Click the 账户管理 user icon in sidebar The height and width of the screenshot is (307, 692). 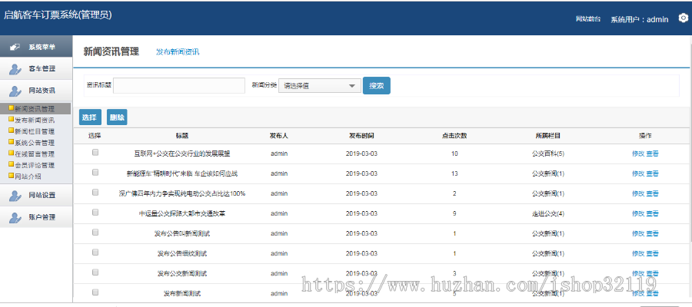[15, 218]
